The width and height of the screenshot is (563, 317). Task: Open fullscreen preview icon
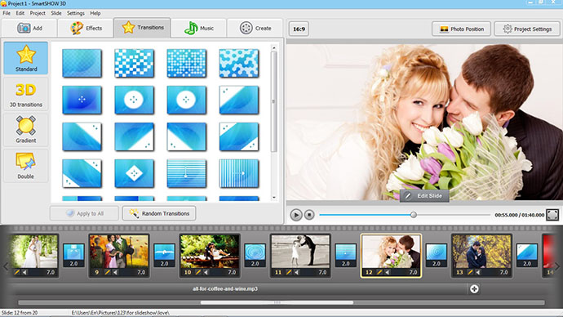[552, 215]
